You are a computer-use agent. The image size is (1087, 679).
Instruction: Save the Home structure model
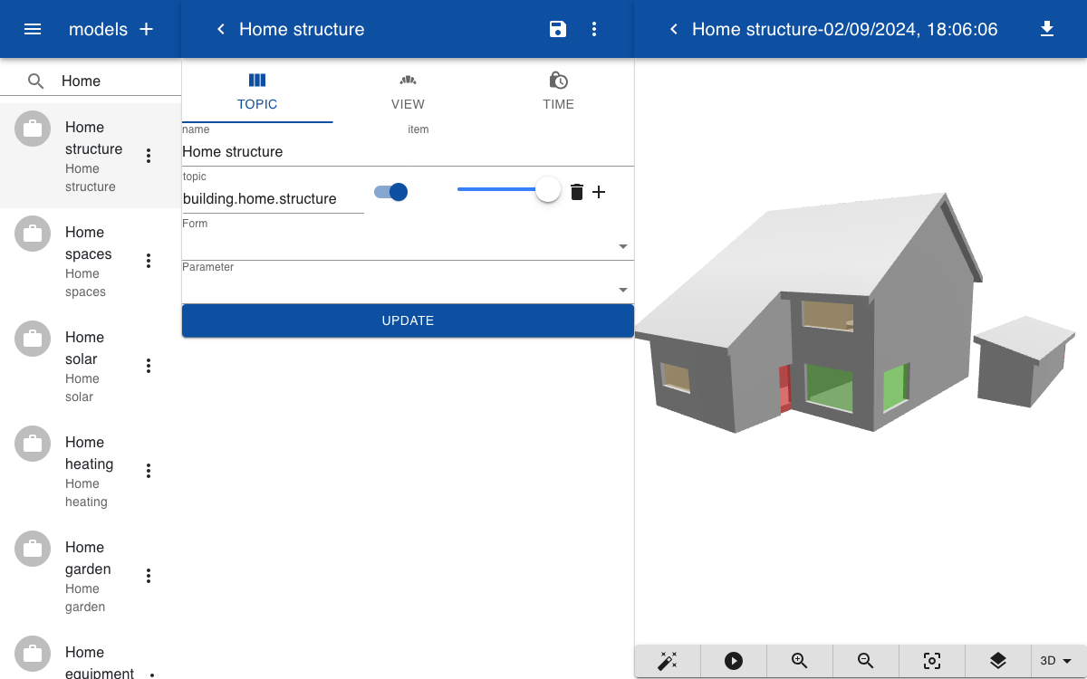pos(558,29)
